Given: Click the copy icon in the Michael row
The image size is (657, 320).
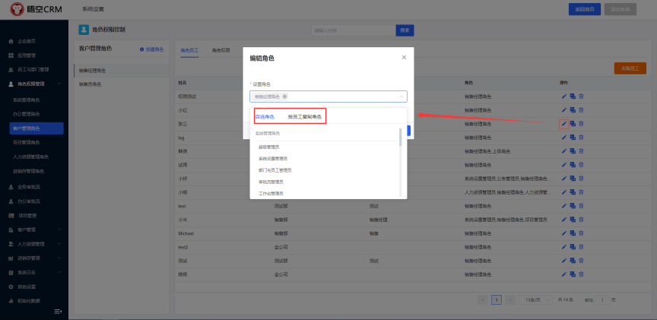Looking at the screenshot, I should (573, 233).
